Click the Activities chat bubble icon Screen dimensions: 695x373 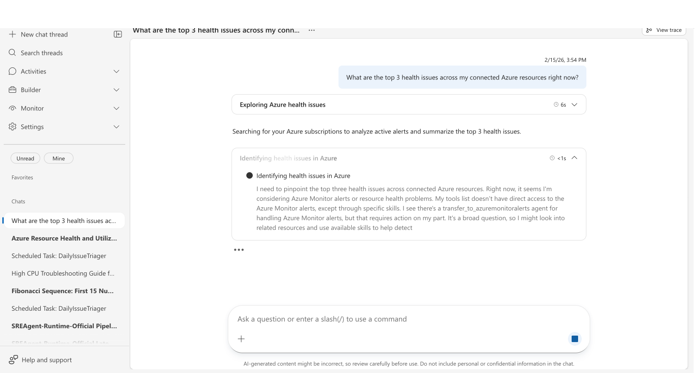pos(12,71)
